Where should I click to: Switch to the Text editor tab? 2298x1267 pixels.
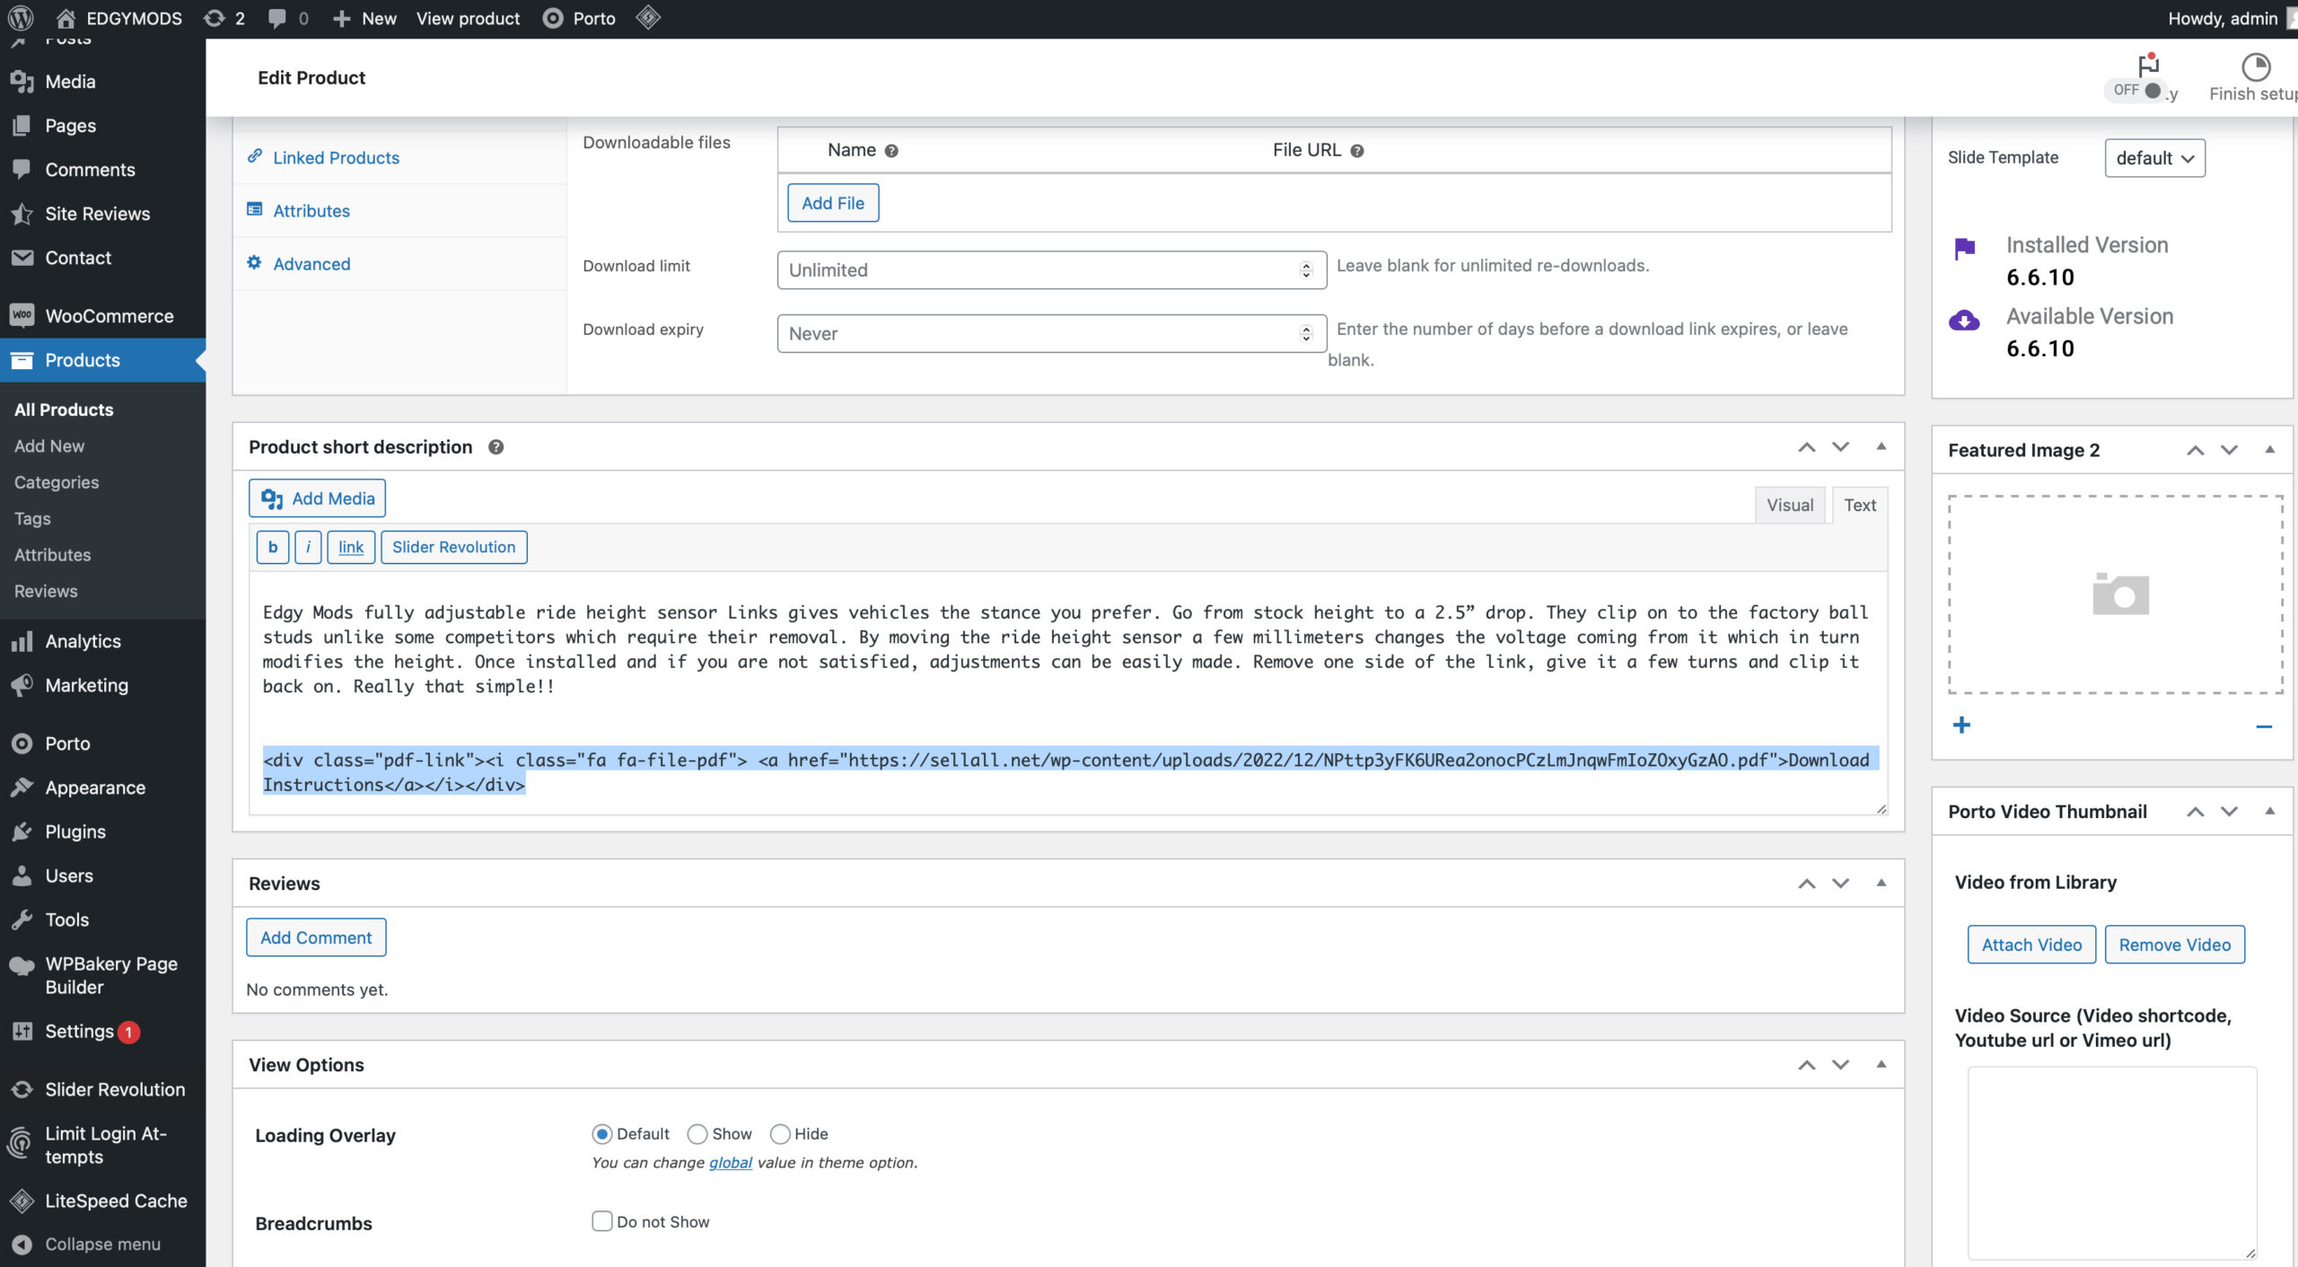pos(1860,505)
